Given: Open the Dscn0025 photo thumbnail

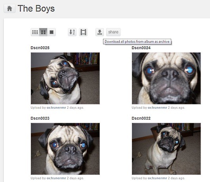Looking at the screenshot, I should 65,78.
